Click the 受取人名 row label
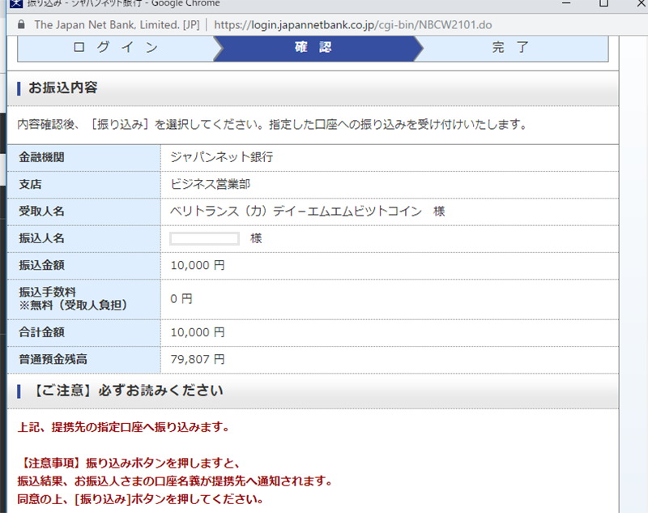Viewport: 648px width, 513px height. coord(42,212)
